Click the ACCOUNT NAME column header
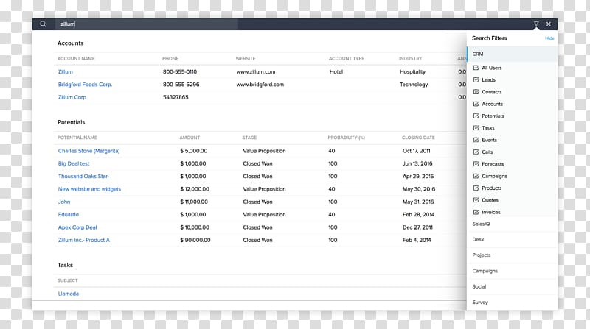This screenshot has width=590, height=329. tap(76, 59)
